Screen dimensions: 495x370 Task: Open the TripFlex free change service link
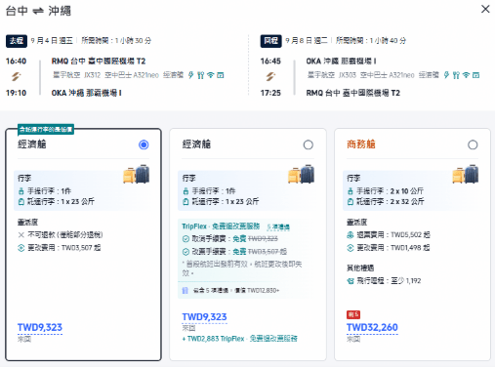pyautogui.click(x=240, y=339)
